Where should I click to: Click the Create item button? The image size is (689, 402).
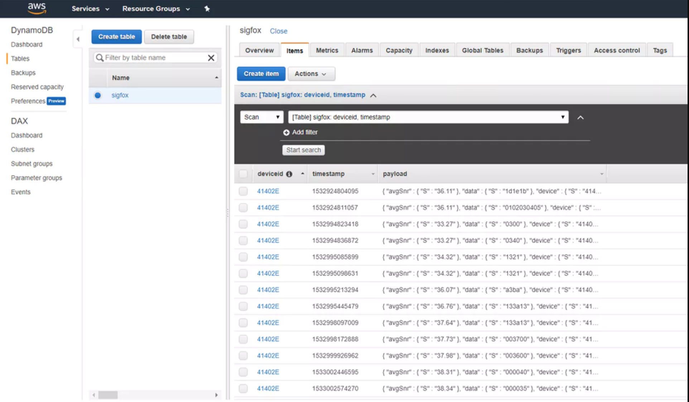point(261,74)
